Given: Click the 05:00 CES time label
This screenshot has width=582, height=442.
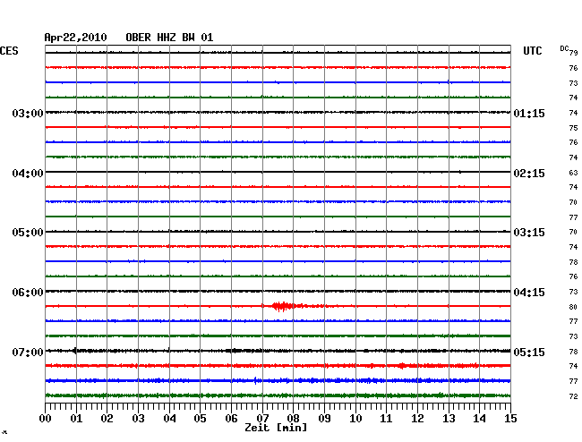Looking at the screenshot, I should point(28,233).
